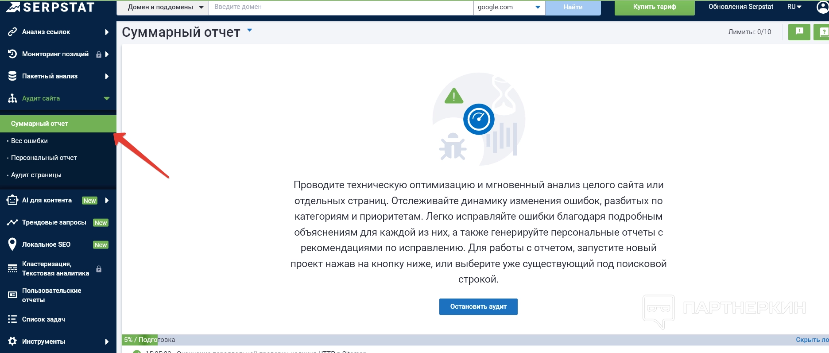
Task: Click the local SEO map pin icon
Action: 12,244
